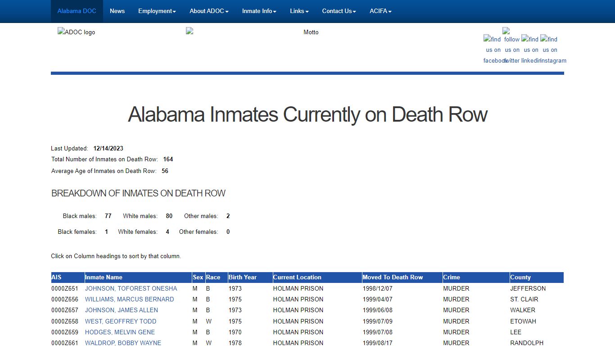
Task: Select AIS number 0000Z657
Action: click(65, 310)
